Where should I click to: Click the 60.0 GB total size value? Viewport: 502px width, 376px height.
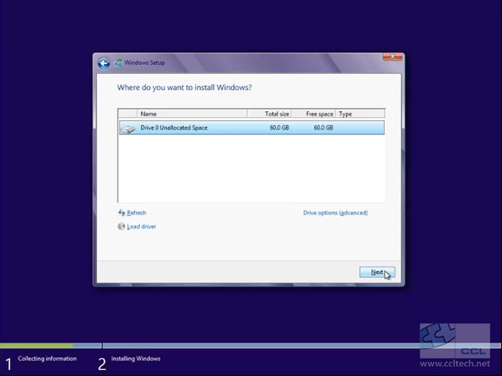click(x=279, y=127)
